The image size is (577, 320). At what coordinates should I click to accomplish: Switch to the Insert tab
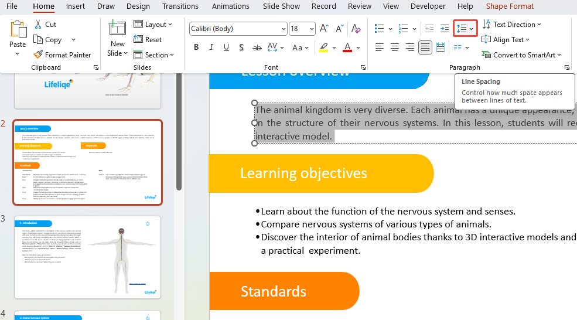click(x=75, y=6)
